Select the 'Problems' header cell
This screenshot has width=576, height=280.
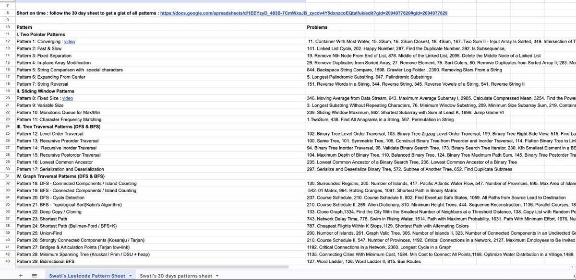coord(441,27)
